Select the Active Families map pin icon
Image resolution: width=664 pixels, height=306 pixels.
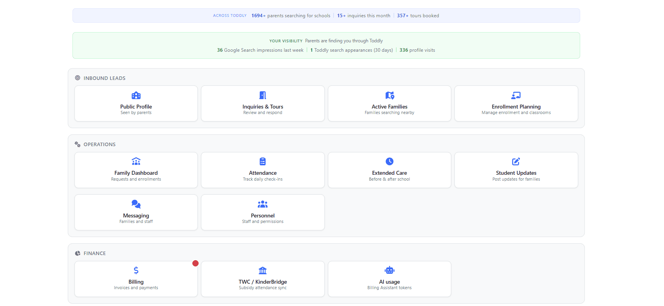click(x=390, y=95)
